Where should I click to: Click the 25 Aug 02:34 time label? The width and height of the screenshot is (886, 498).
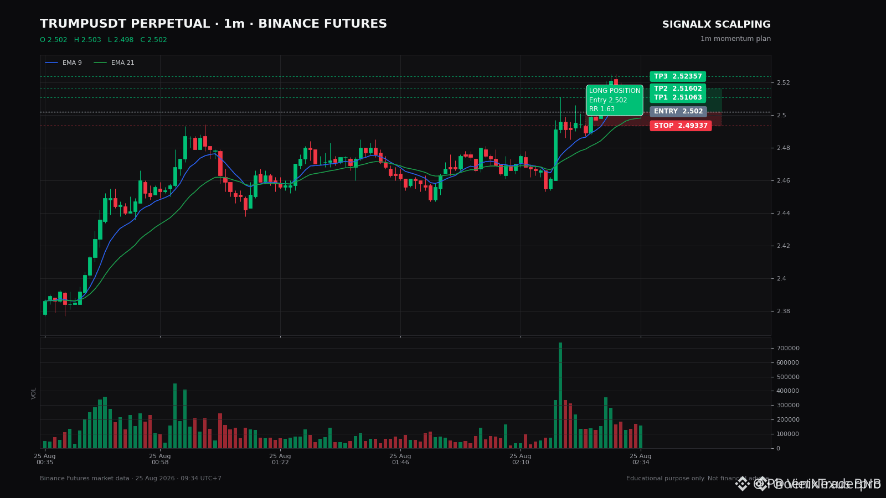[x=641, y=459]
